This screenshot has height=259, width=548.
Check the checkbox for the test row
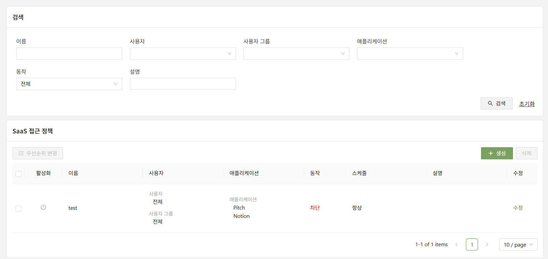[x=19, y=208]
